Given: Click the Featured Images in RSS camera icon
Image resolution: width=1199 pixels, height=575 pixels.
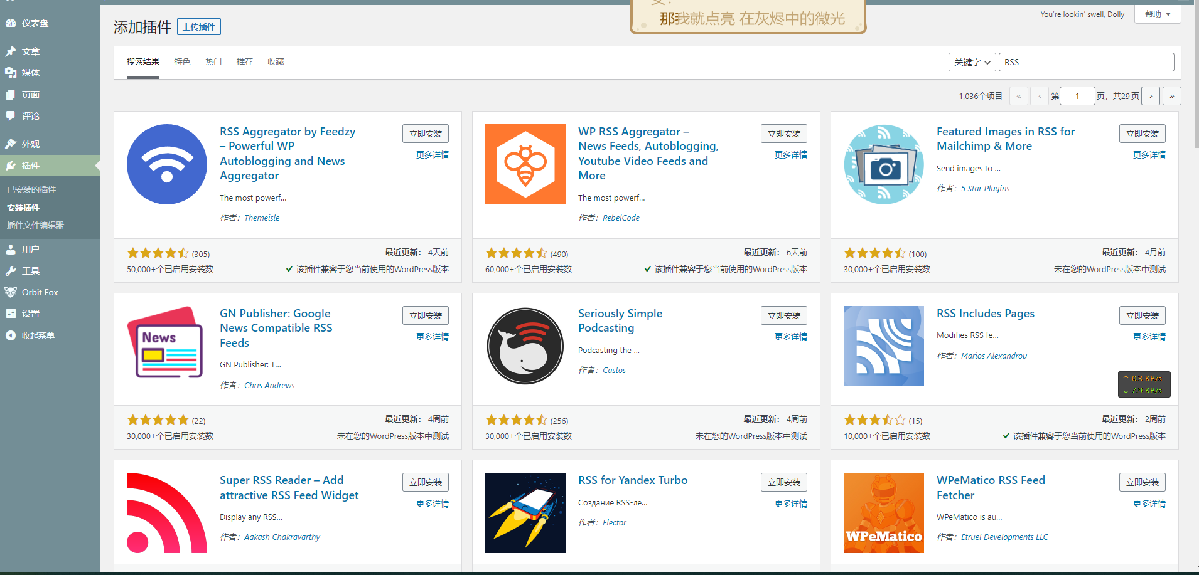Looking at the screenshot, I should (884, 164).
